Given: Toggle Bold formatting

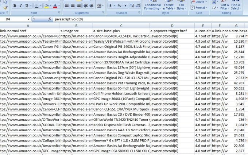Looking at the screenshot, I should (x=15, y=6).
